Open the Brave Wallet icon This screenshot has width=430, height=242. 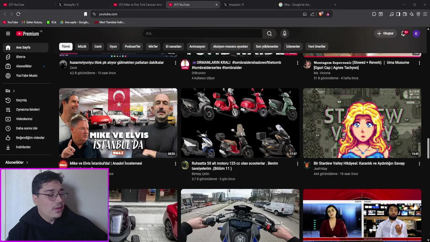[405, 14]
